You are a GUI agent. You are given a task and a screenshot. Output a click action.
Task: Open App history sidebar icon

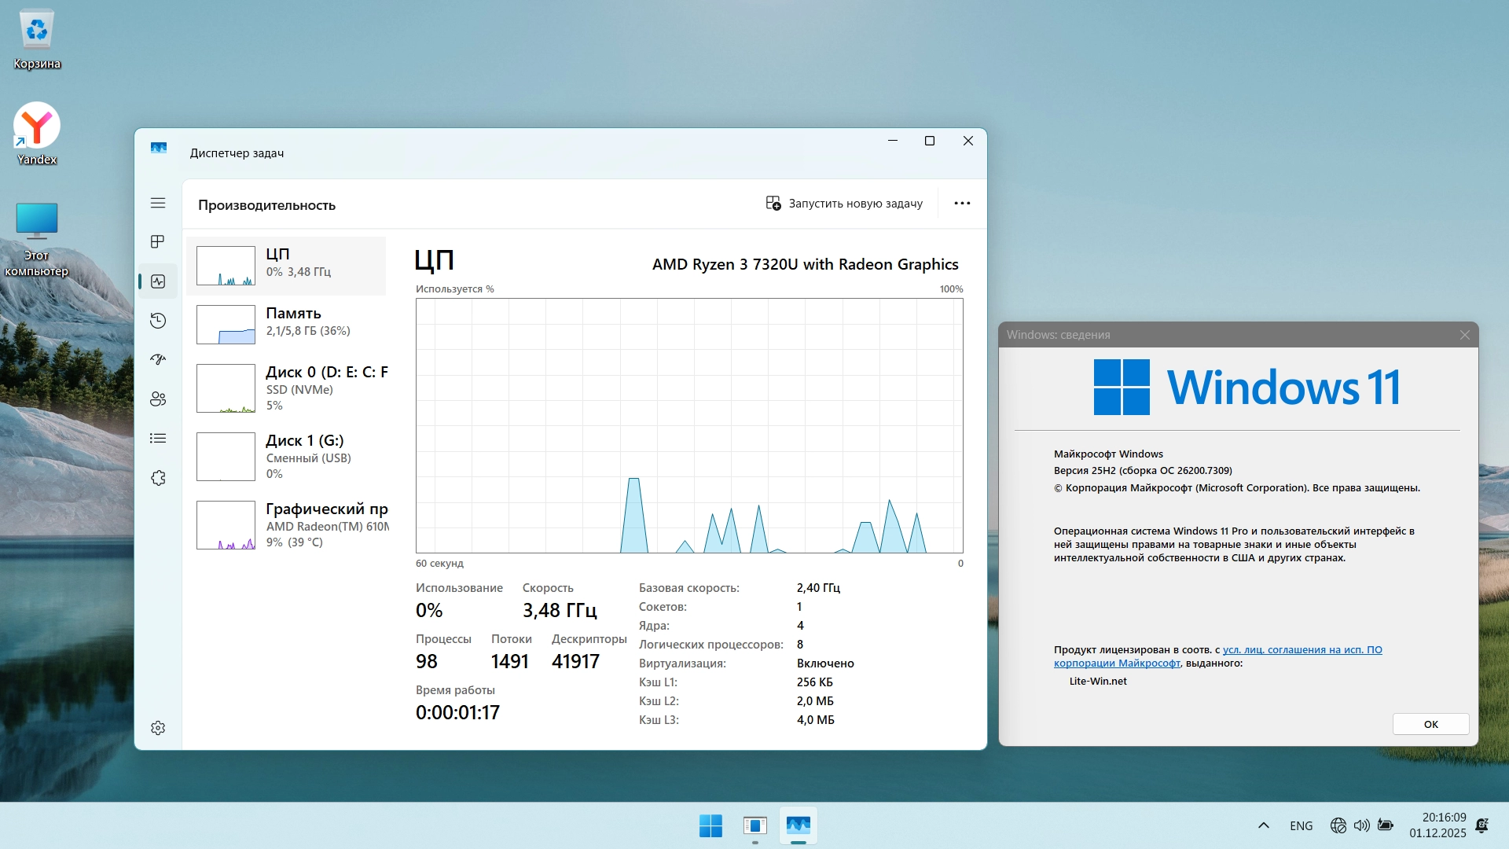[158, 320]
